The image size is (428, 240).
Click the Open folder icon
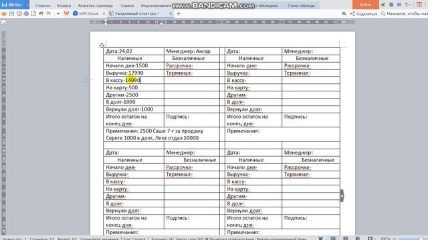pyautogui.click(x=4, y=13)
